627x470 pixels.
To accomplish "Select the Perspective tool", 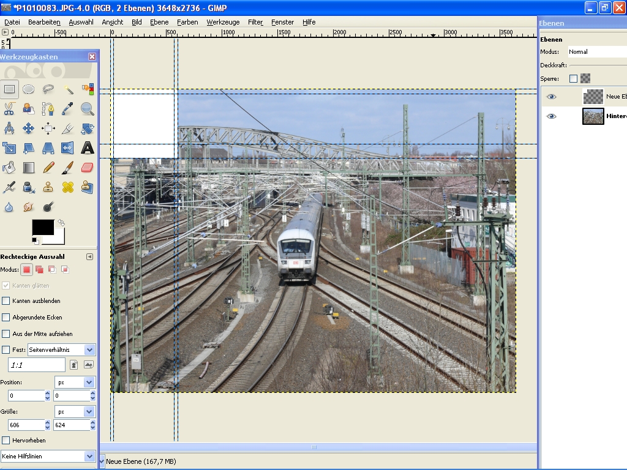I will point(48,148).
